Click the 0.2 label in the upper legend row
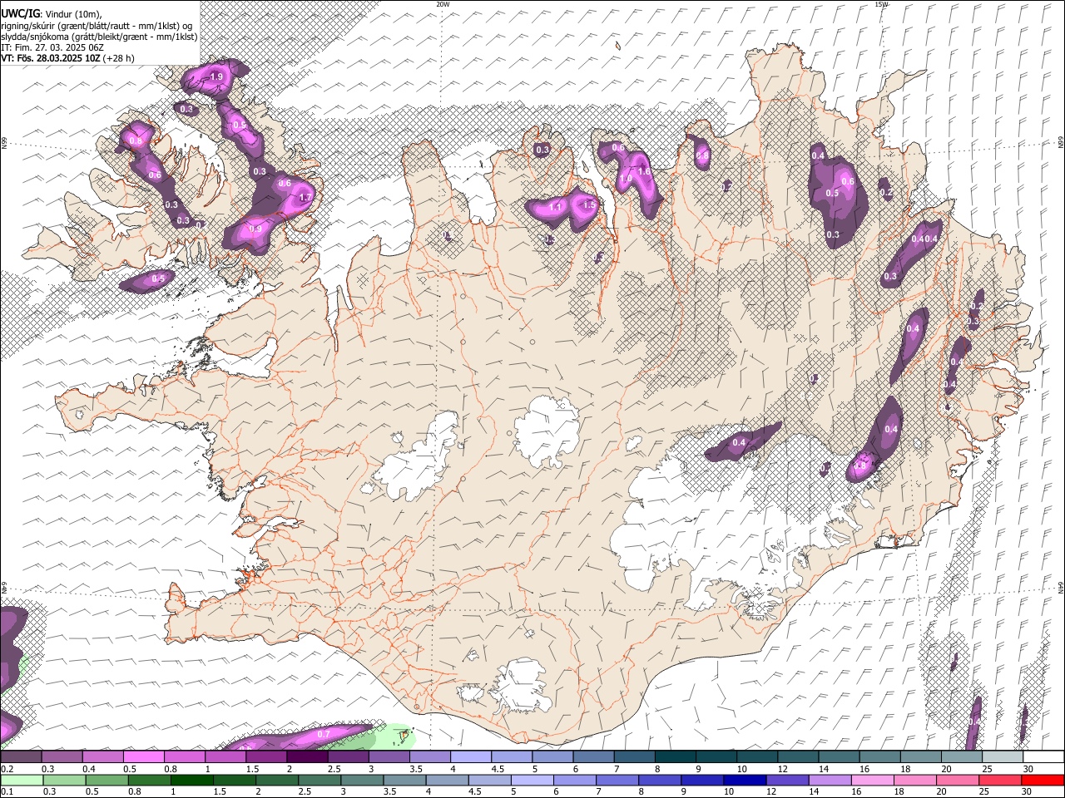 pyautogui.click(x=7, y=769)
